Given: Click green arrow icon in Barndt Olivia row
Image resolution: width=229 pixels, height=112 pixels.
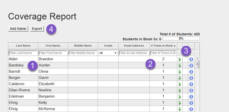Looking at the screenshot, I should (x=180, y=72).
